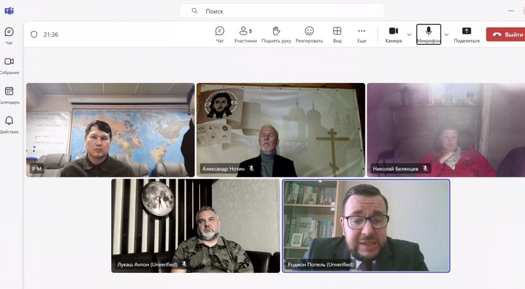The image size is (525, 289).
Task: Open the Действие notifications section
Action: click(x=9, y=125)
